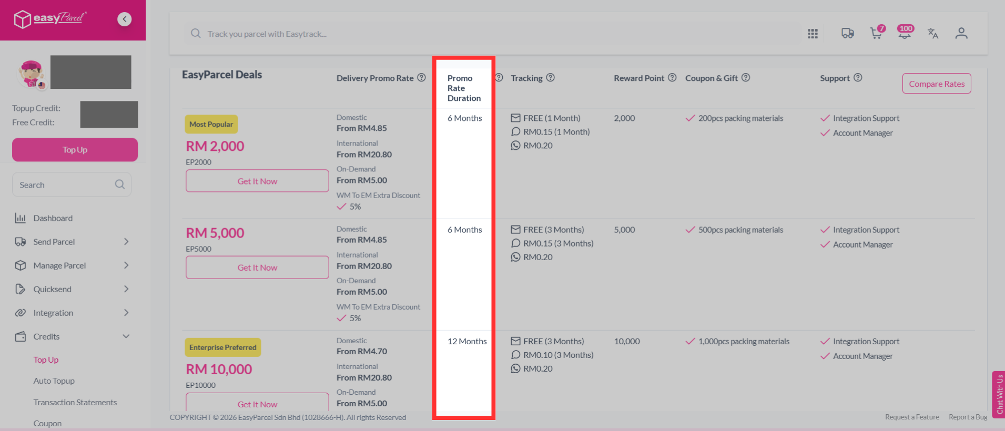Click the Integration link icon
This screenshot has width=1005, height=431.
click(x=21, y=313)
